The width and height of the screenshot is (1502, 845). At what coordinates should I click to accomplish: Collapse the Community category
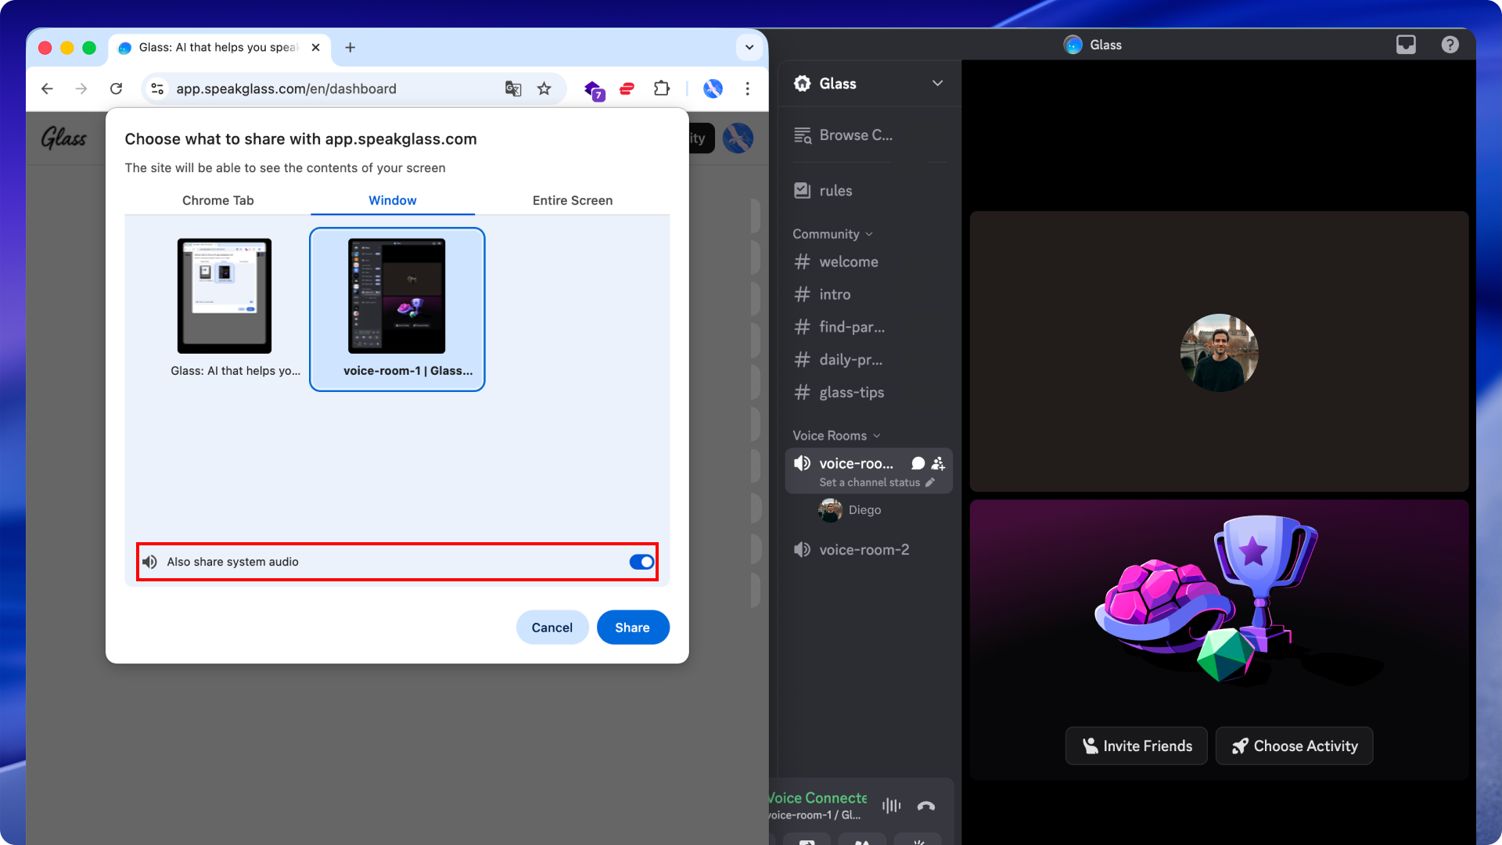point(868,233)
